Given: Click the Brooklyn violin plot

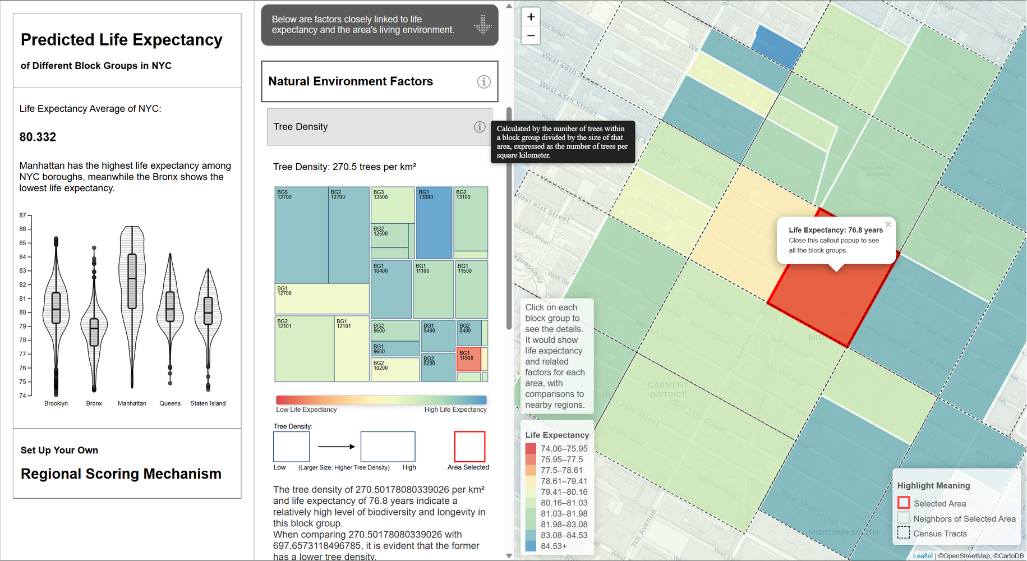Looking at the screenshot, I should pyautogui.click(x=56, y=316).
